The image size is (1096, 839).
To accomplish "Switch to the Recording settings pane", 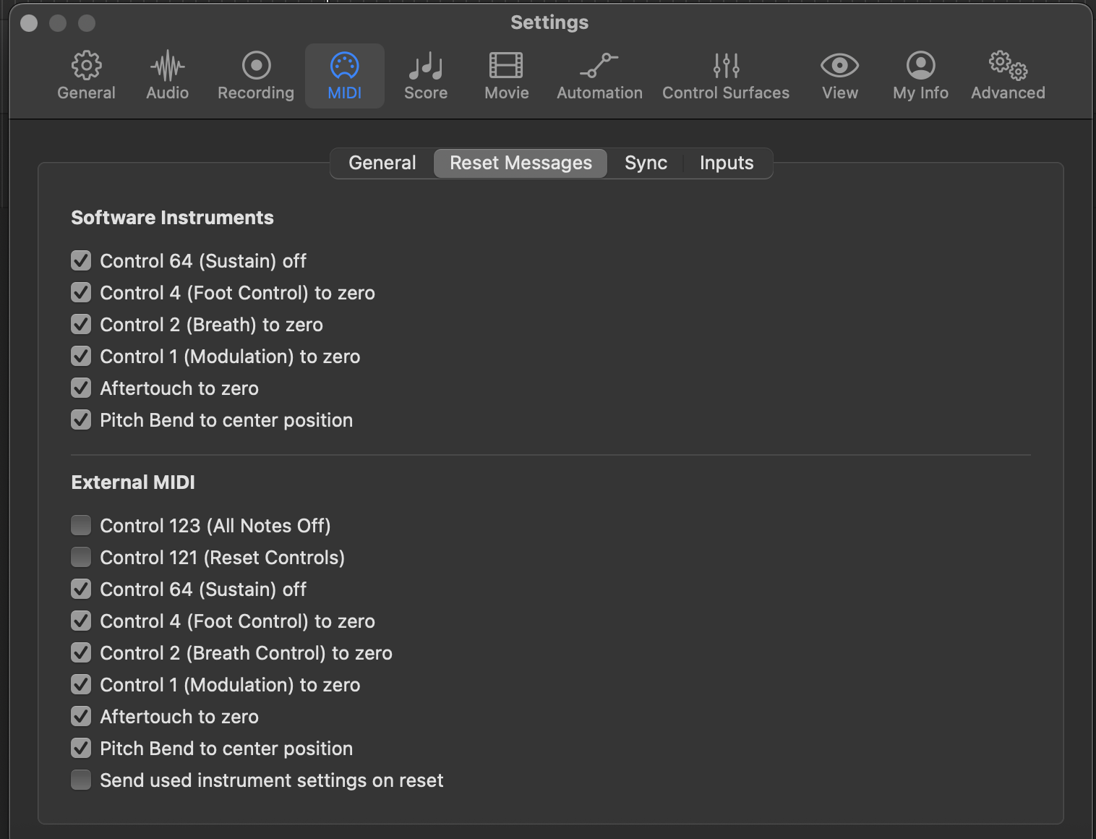I will click(256, 75).
